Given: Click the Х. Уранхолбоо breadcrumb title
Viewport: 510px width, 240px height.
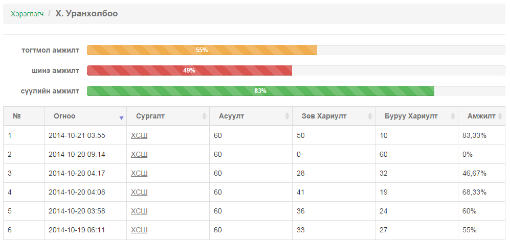Looking at the screenshot, I should (x=86, y=14).
